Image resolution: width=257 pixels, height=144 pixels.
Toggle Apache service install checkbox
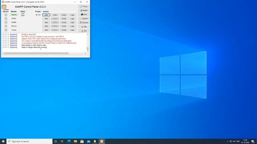tap(6, 15)
